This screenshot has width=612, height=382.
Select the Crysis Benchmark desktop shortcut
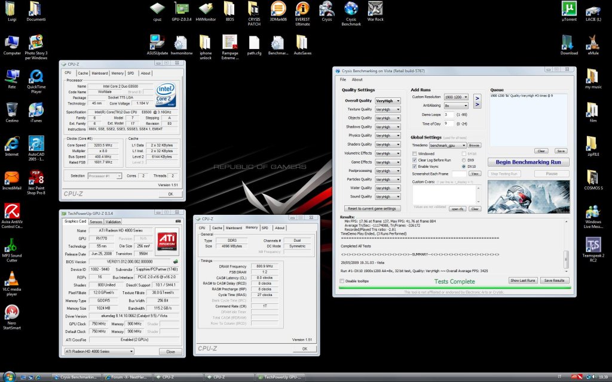pyautogui.click(x=351, y=13)
